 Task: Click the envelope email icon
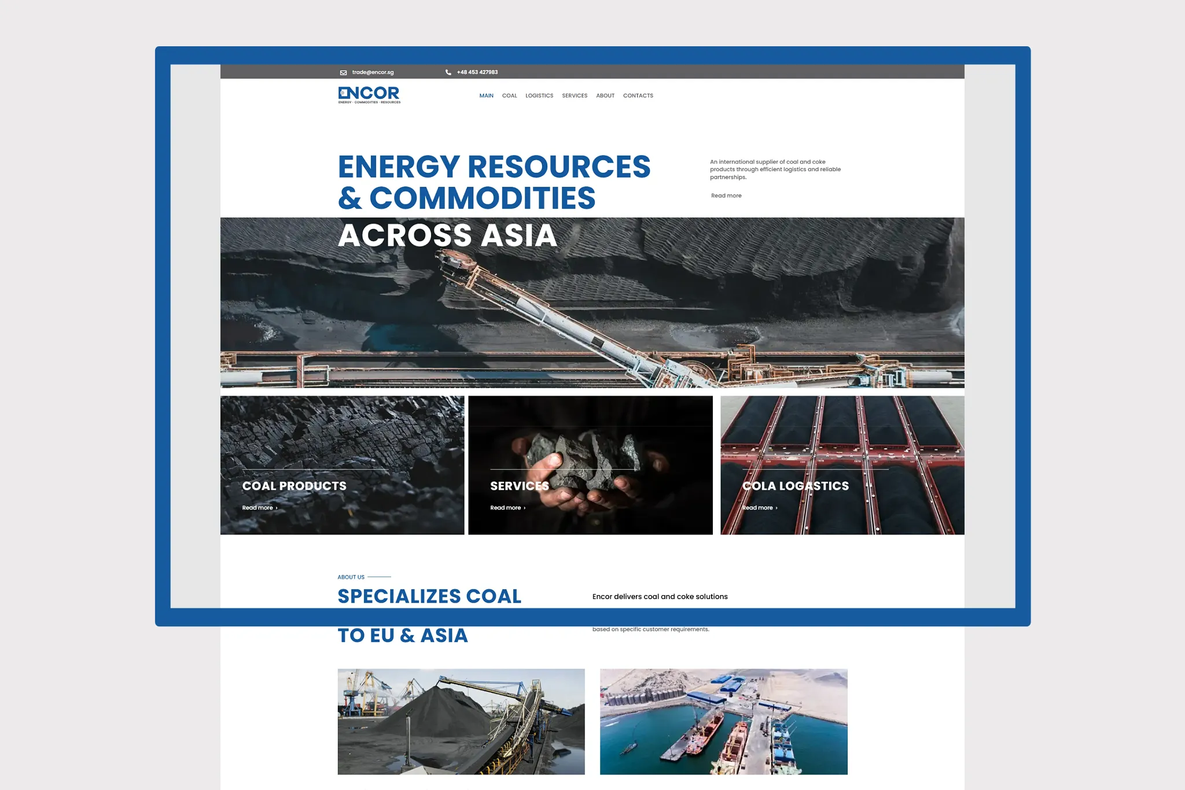343,72
